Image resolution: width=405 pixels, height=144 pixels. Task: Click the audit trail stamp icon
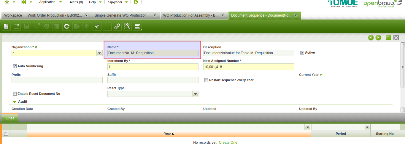97,27
